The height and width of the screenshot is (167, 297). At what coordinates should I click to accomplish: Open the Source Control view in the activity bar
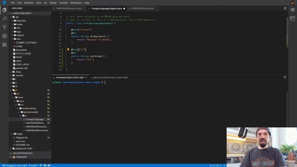4,27
